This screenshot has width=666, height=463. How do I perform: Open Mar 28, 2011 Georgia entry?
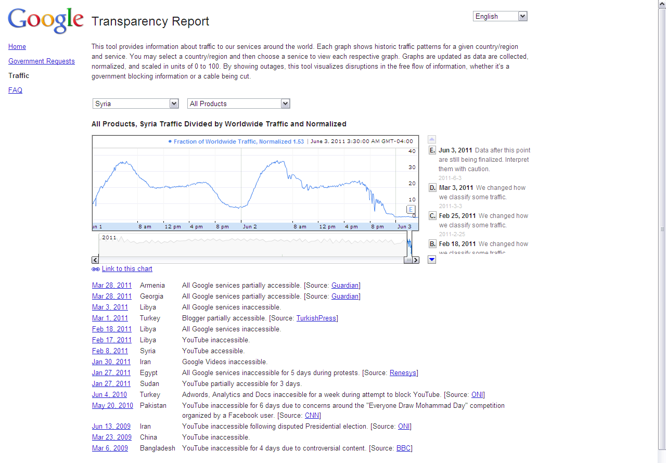[x=112, y=296]
